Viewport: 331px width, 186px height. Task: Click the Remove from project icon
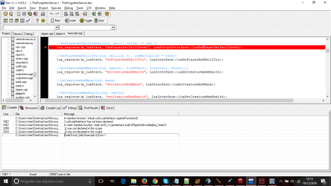[99, 14]
